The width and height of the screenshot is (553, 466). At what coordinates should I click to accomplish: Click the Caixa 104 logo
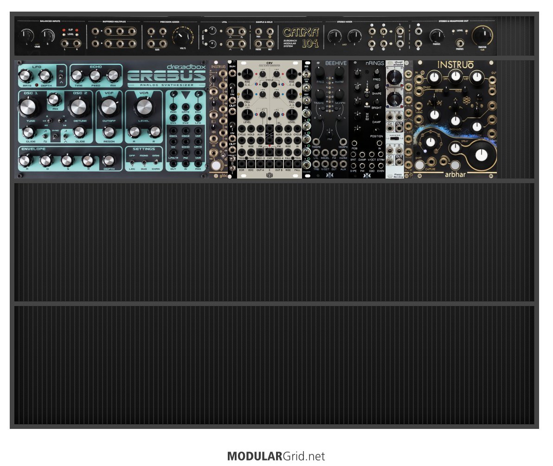click(301, 38)
